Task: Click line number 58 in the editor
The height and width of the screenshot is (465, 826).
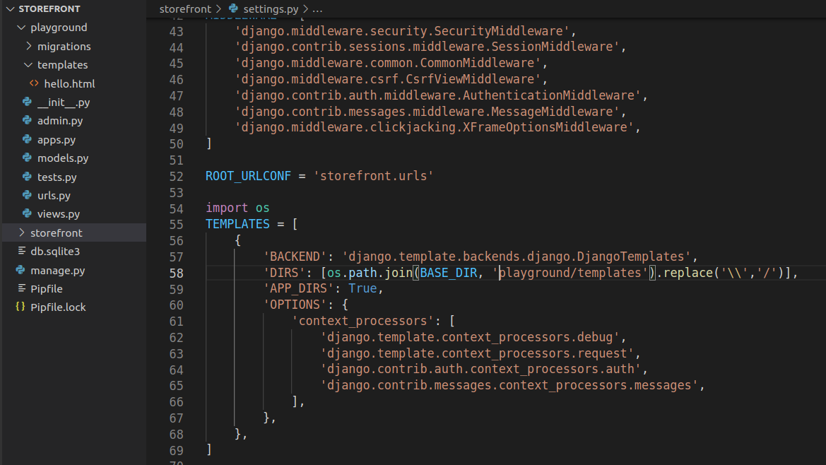Action: 177,273
